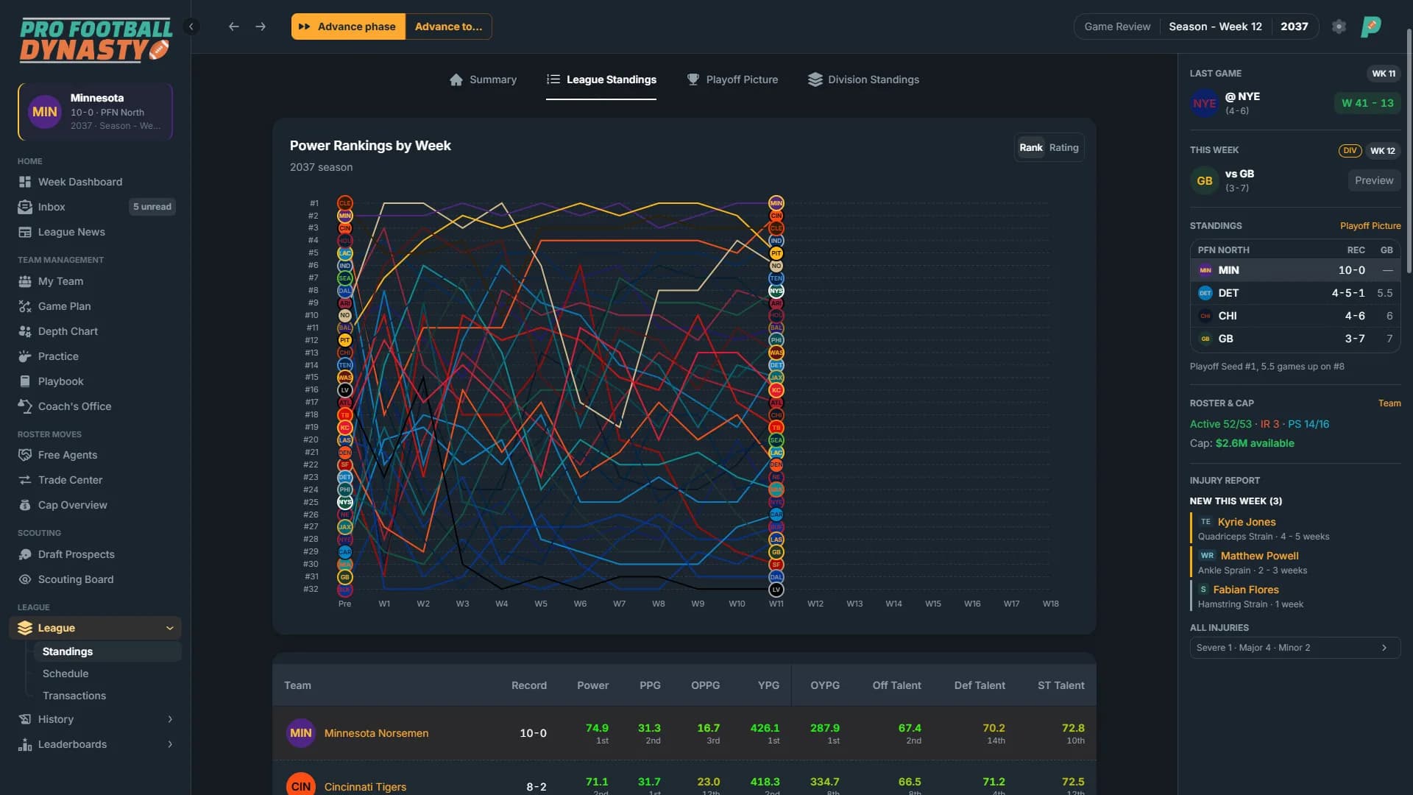
Task: Click the parrot logo icon top right
Action: pyautogui.click(x=1370, y=26)
